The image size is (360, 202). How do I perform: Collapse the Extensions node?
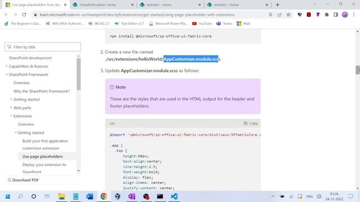coord(11,116)
